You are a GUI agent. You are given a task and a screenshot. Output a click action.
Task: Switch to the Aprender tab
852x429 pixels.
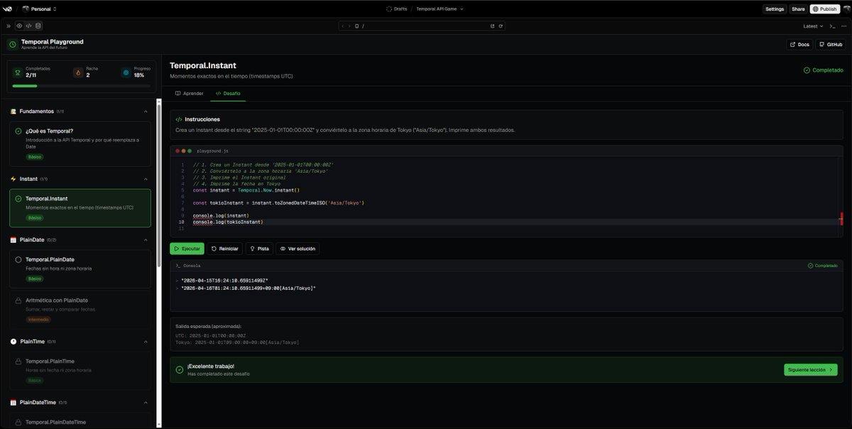click(x=190, y=93)
